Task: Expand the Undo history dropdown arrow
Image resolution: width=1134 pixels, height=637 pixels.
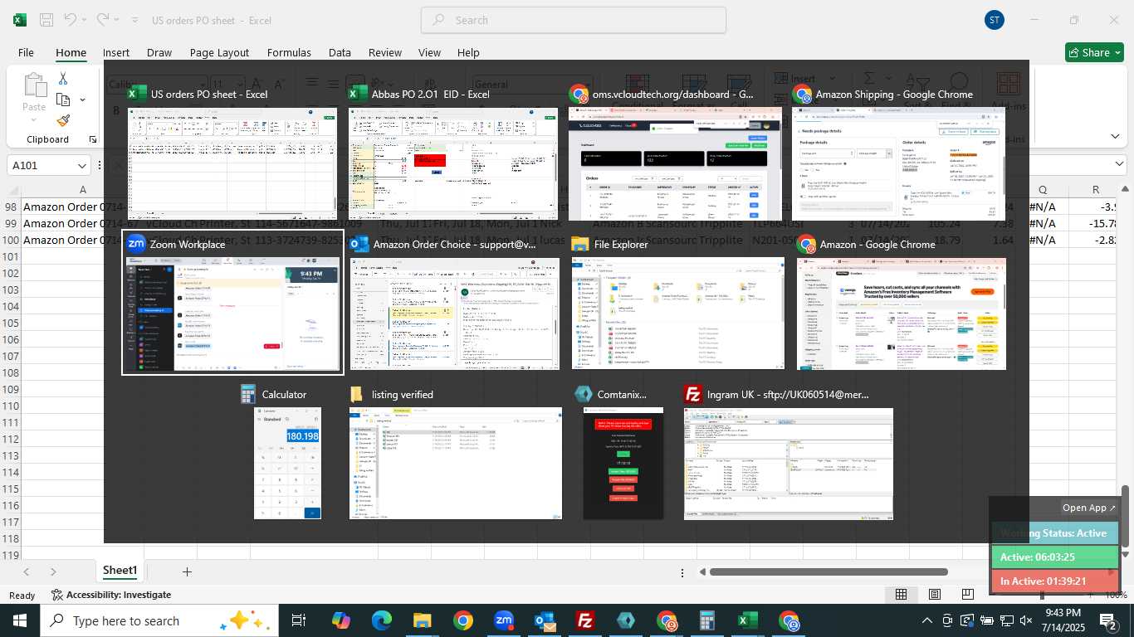Action: coord(83,20)
